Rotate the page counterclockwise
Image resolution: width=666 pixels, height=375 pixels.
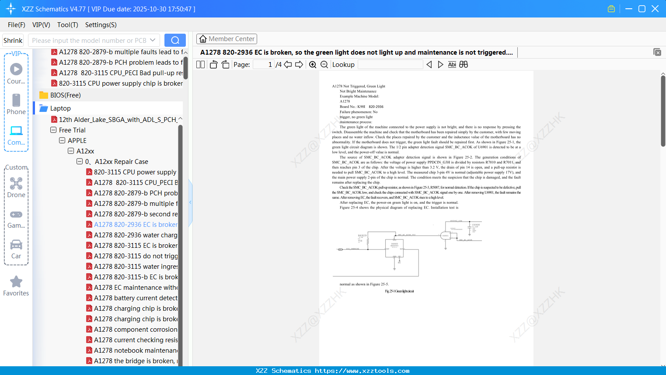coord(213,65)
